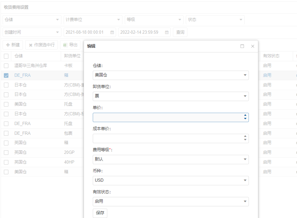Click 启用 status in 温哥华三角洲仓库 row
The height and width of the screenshot is (218, 297).
[267, 66]
